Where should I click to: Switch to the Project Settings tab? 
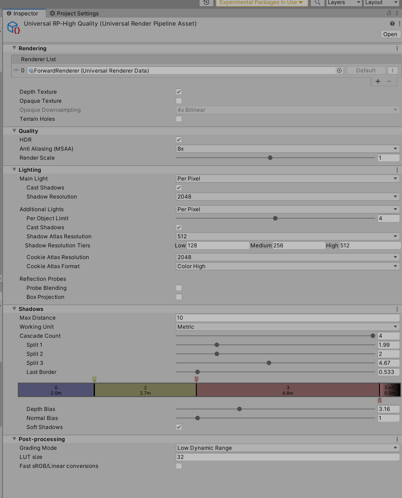[x=74, y=13]
